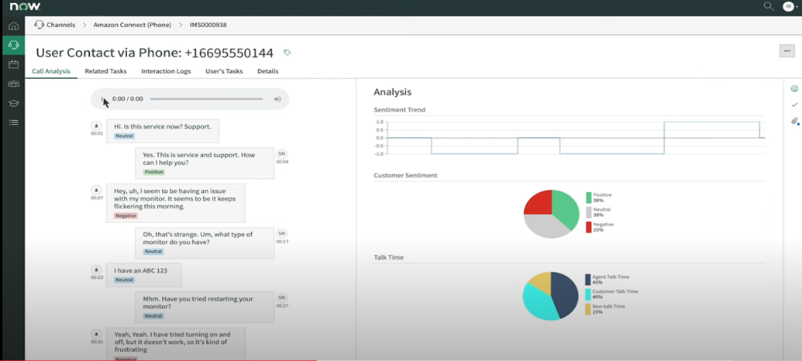The image size is (802, 361).
Task: Open the list icon in left sidebar
Action: tap(13, 122)
